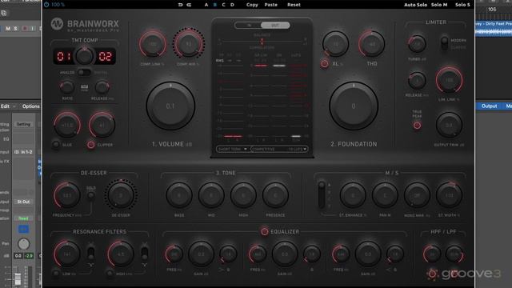Click the M/S vertical selector switch

coord(322,195)
